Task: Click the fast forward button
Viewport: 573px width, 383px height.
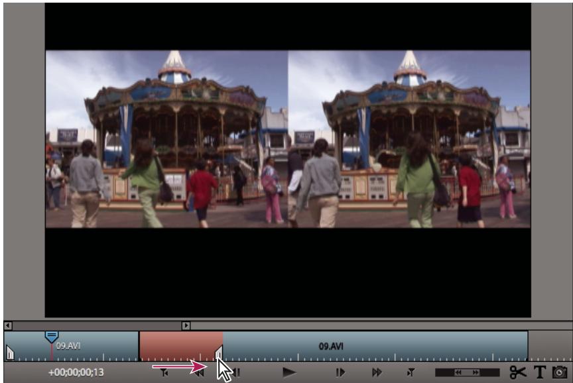Action: pos(377,372)
